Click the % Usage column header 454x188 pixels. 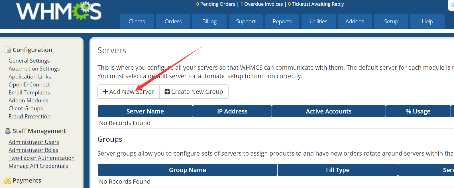[x=418, y=111]
